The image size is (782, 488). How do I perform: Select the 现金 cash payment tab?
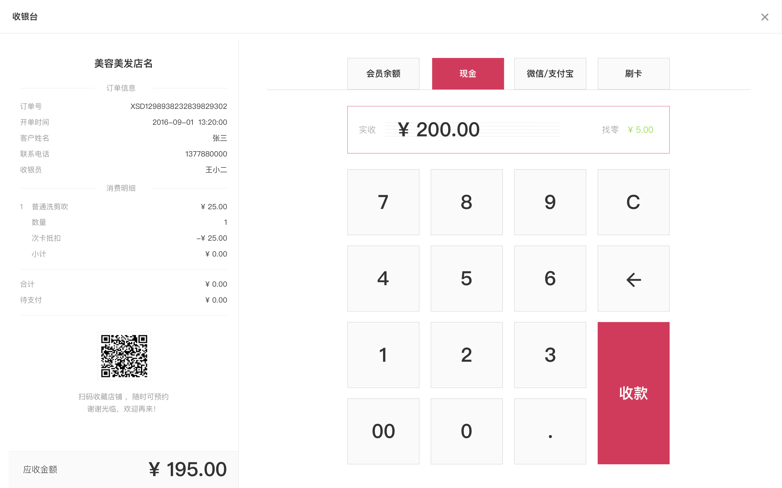pyautogui.click(x=468, y=74)
